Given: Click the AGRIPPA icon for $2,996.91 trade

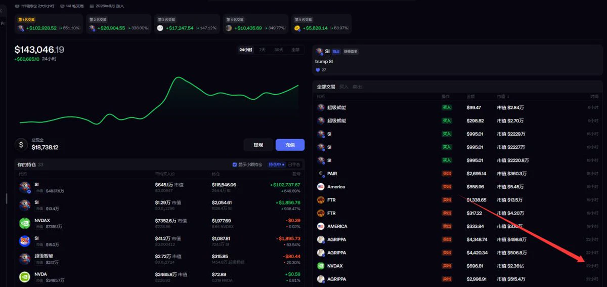Looking at the screenshot, I should tap(320, 279).
